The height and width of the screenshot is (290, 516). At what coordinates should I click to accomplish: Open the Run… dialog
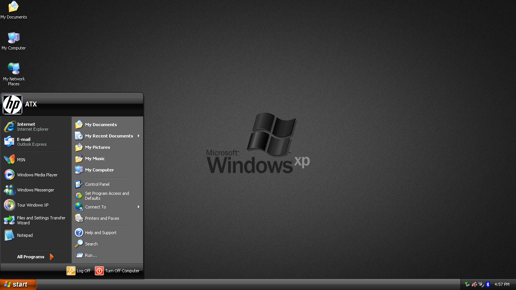pyautogui.click(x=107, y=255)
